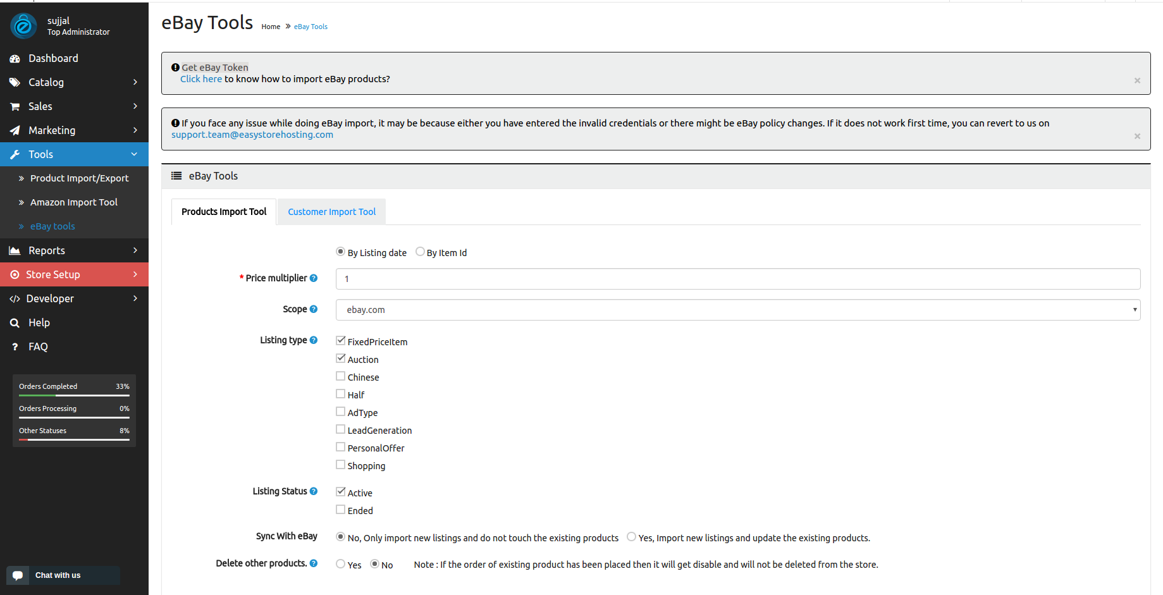This screenshot has height=595, width=1163.
Task: Click the FAQ question mark icon
Action: (x=15, y=347)
